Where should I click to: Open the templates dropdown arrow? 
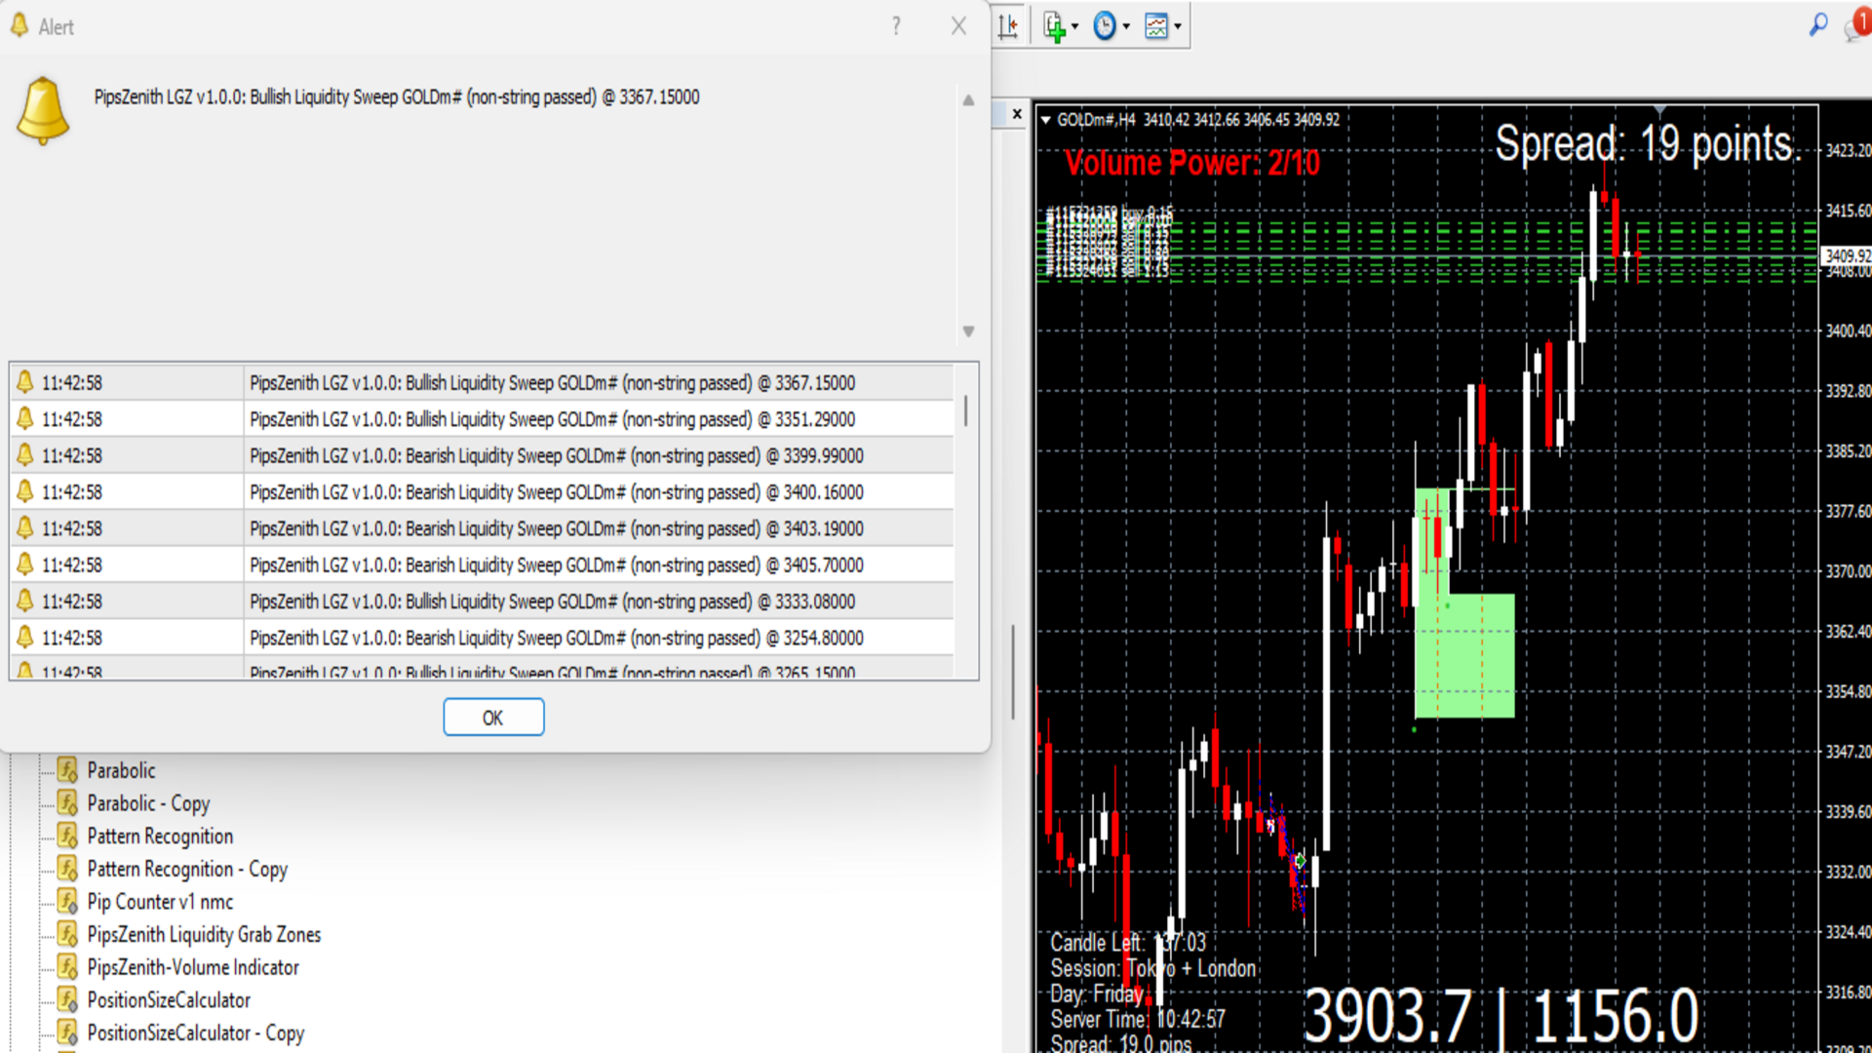coord(1179,27)
